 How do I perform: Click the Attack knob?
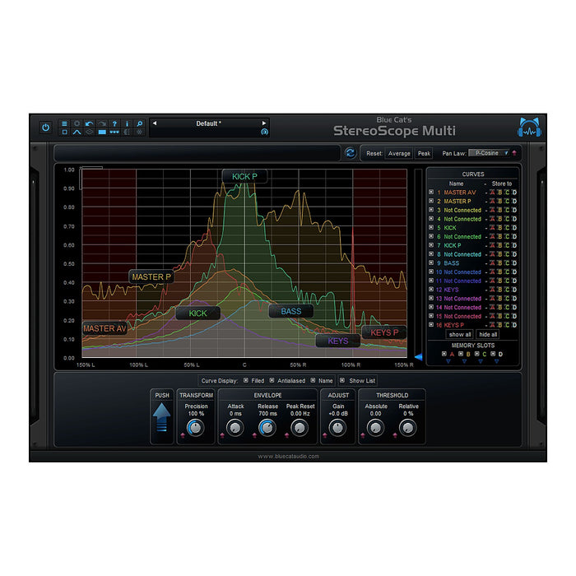point(235,428)
